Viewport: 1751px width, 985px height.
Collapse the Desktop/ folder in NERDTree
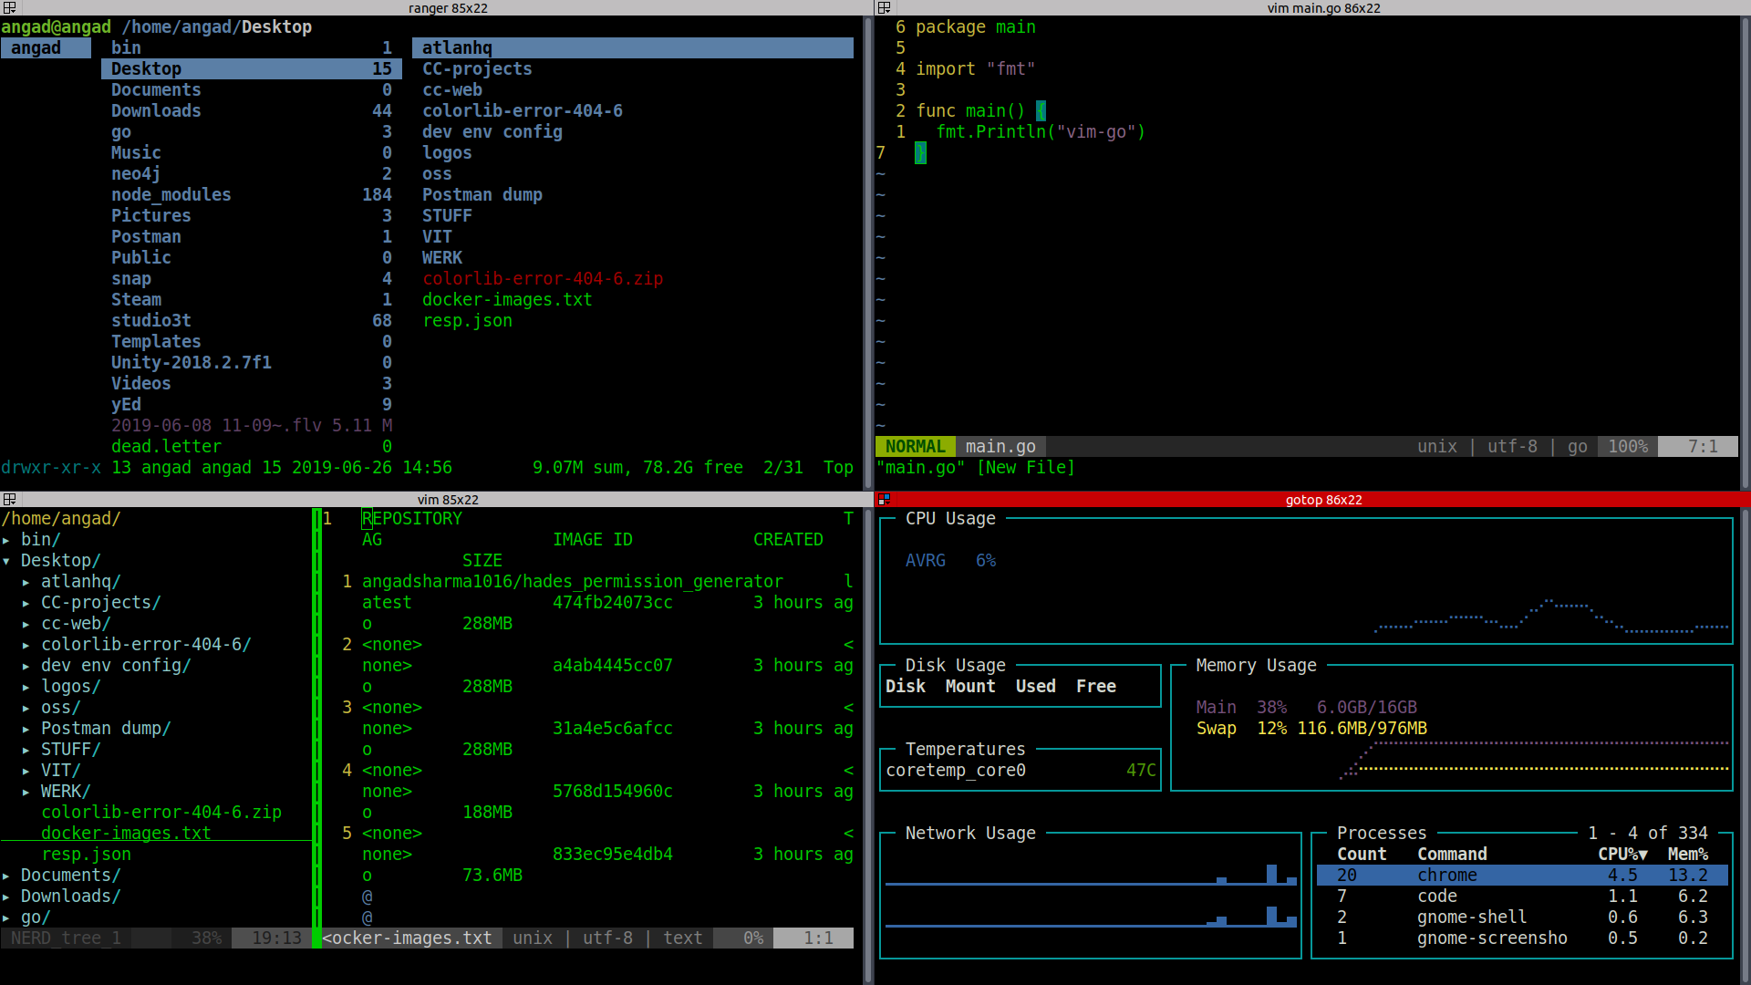coord(60,560)
